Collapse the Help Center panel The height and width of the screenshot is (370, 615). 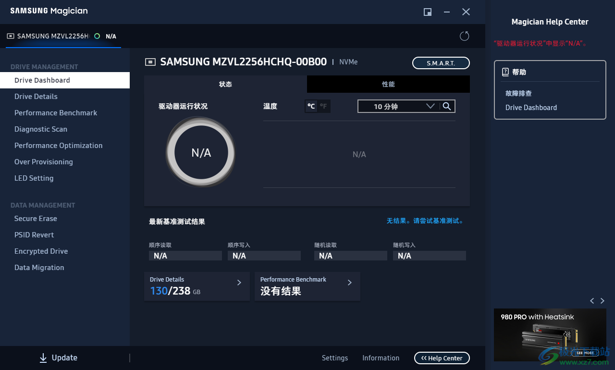click(x=442, y=358)
